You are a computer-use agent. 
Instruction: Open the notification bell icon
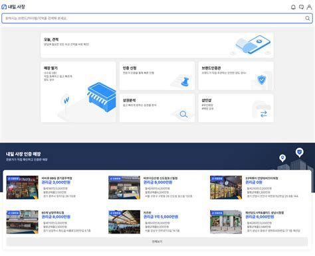click(293, 7)
